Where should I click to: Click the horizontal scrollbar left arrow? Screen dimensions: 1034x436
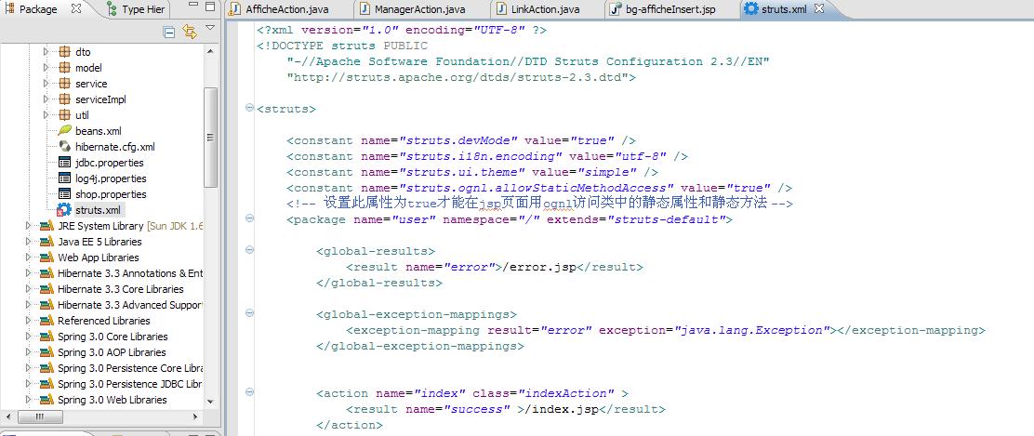tap(8, 416)
